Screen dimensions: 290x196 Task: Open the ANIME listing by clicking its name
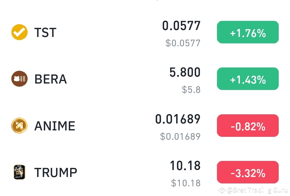55,125
